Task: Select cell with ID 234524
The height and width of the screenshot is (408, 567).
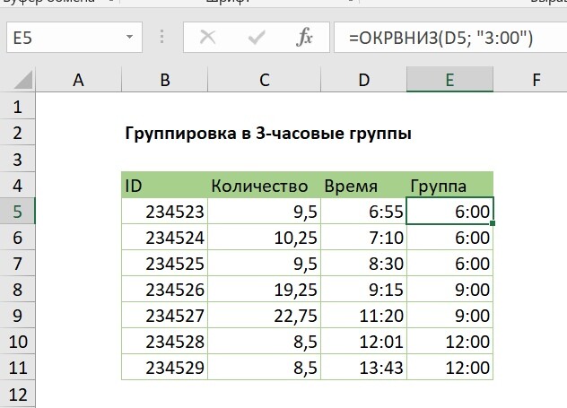Action: [164, 237]
